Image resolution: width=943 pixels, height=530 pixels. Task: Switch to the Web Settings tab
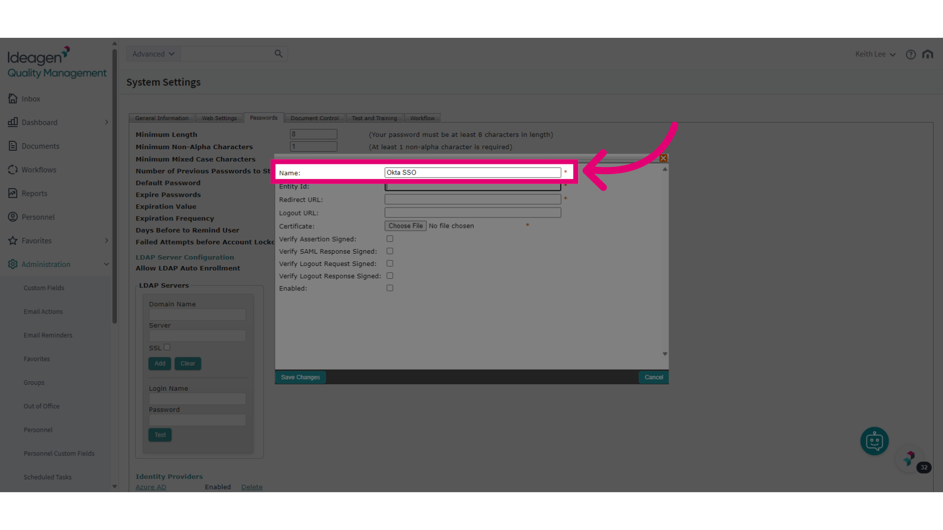point(219,118)
